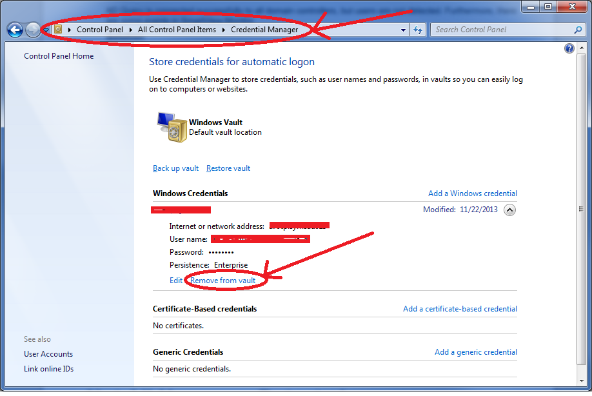Viewport: 592px width, 396px height.
Task: Go to Control Panel Home
Action: click(59, 56)
